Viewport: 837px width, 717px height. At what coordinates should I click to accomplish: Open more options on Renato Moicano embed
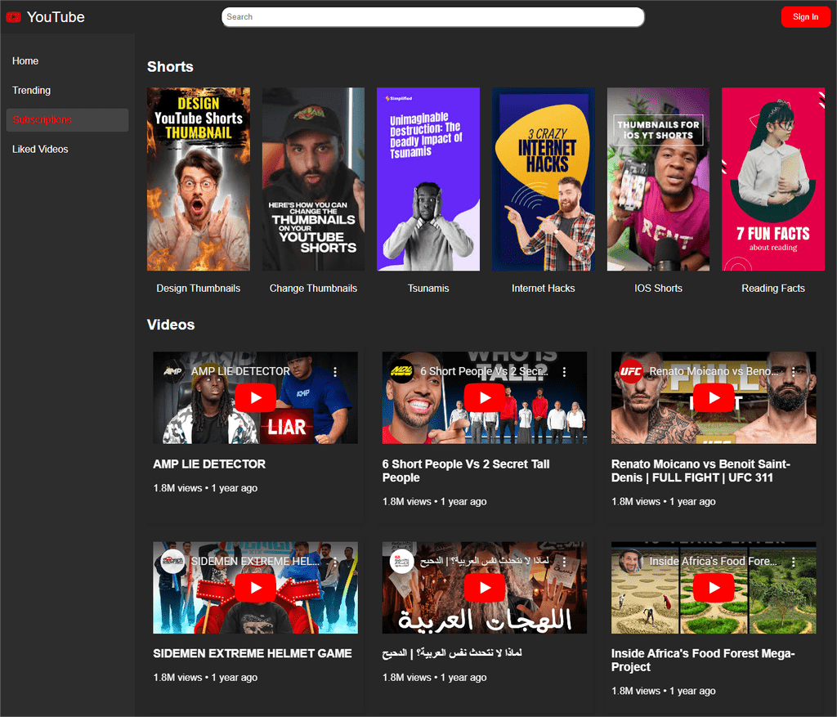[x=794, y=371]
